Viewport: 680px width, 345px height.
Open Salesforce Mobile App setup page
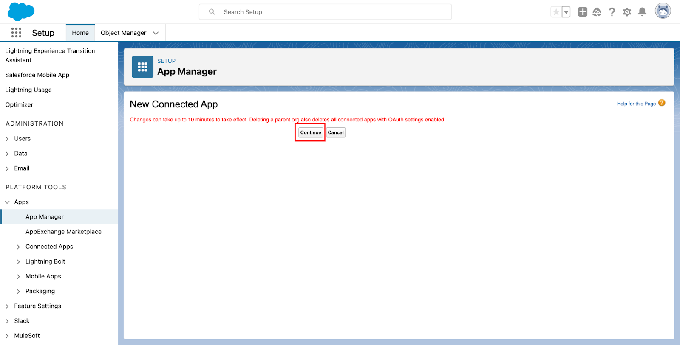pyautogui.click(x=37, y=75)
